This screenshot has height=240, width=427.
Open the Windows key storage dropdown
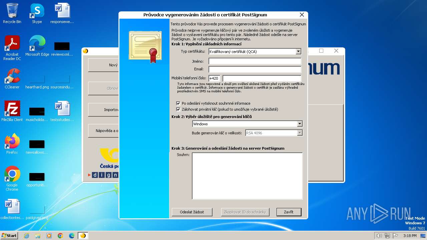pyautogui.click(x=300, y=124)
